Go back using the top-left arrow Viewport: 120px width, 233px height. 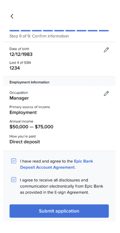click(12, 16)
